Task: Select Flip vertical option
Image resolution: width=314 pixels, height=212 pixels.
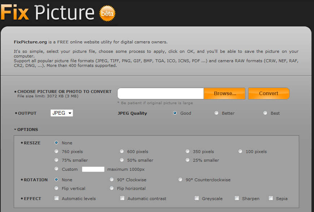Action: pyautogui.click(x=56, y=188)
